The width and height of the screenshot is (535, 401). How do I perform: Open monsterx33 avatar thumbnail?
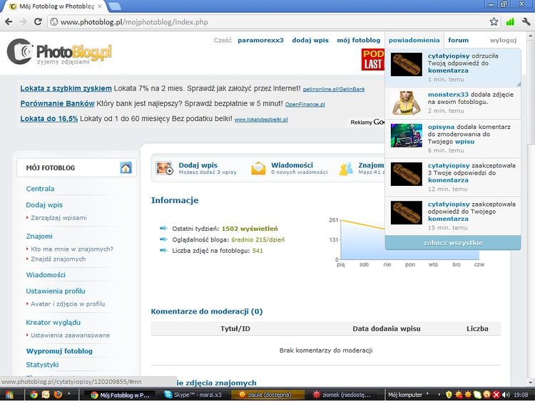(406, 103)
